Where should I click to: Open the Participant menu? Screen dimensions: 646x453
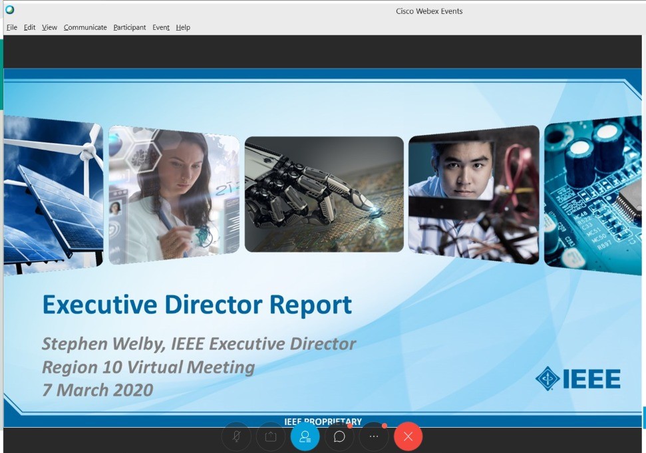coord(129,27)
